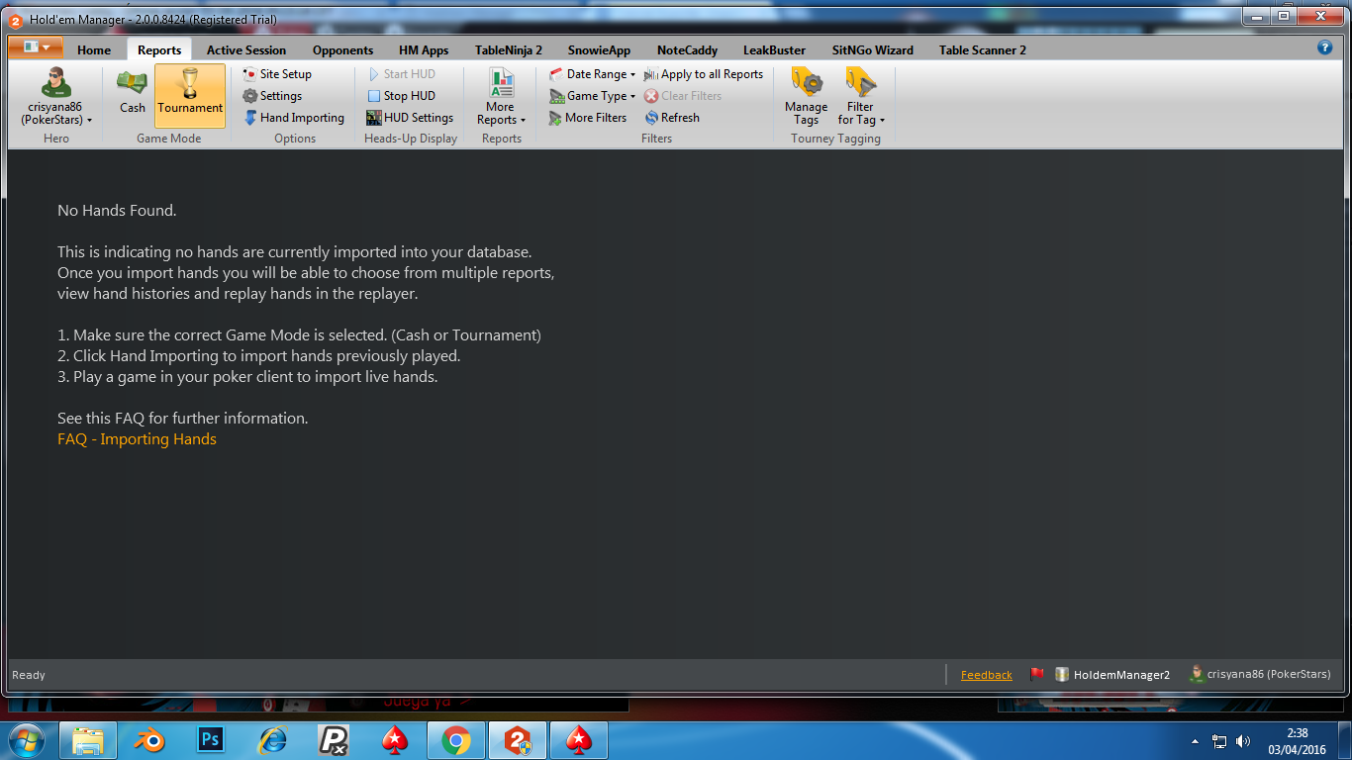
Task: Open Photoshop from the taskbar
Action: [211, 740]
